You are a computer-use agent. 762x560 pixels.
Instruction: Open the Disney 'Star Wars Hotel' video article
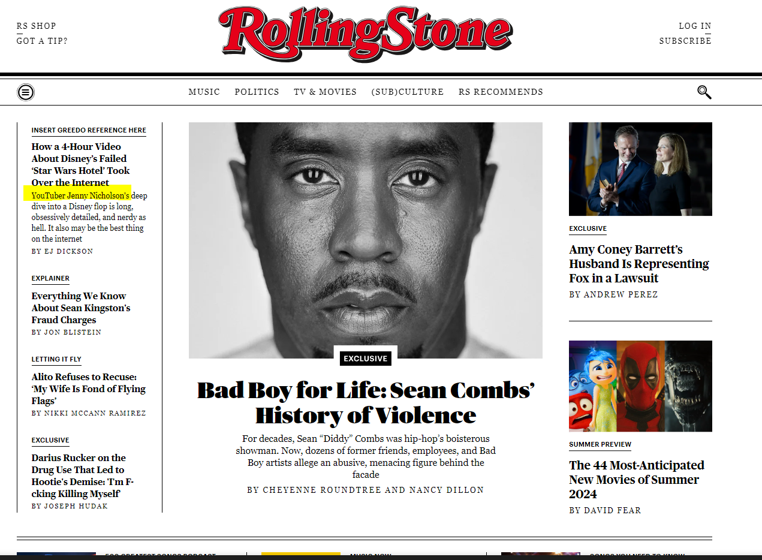coord(81,164)
